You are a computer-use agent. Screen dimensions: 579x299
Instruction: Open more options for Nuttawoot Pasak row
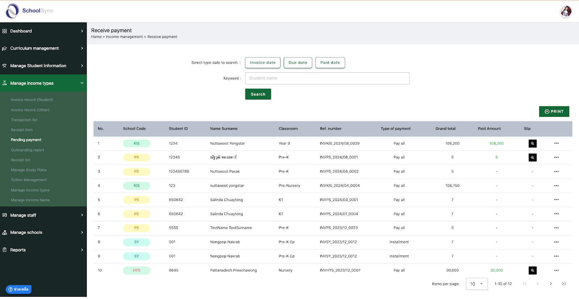coord(556,171)
